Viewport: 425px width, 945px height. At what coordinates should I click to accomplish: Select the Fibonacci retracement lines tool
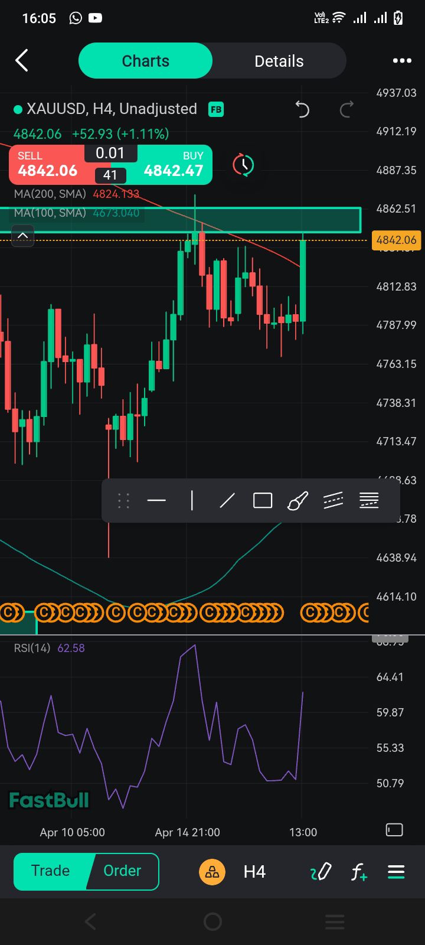(x=369, y=501)
